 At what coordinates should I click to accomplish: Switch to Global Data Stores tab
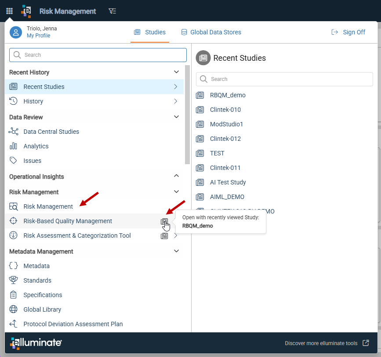tap(211, 32)
